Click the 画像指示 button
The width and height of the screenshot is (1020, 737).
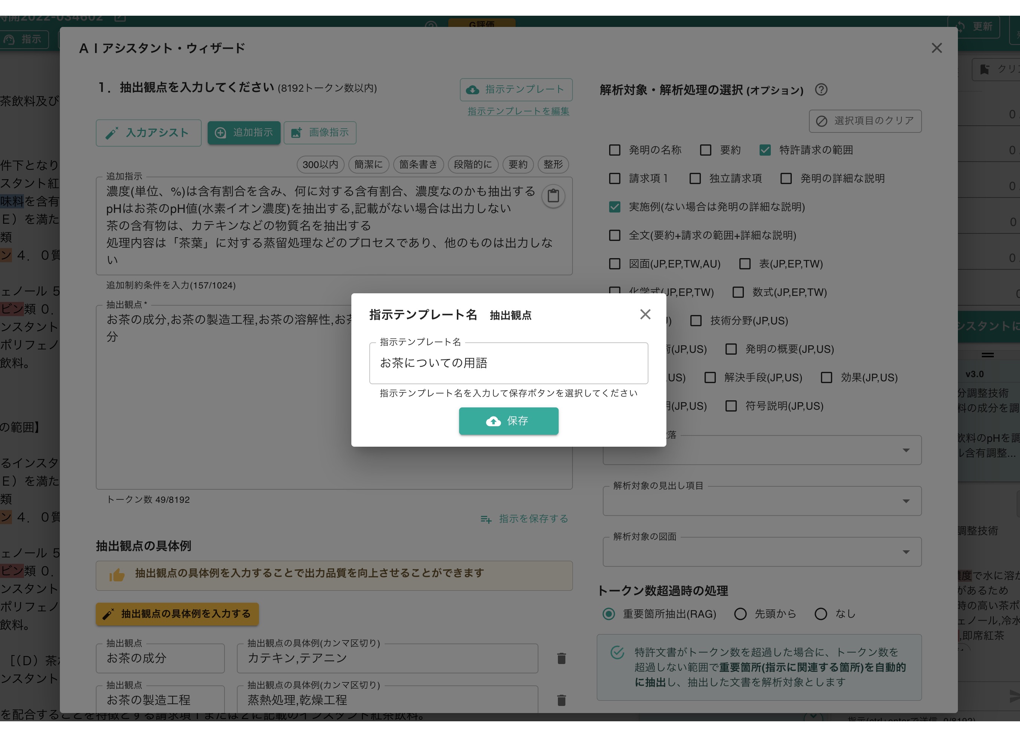[320, 133]
